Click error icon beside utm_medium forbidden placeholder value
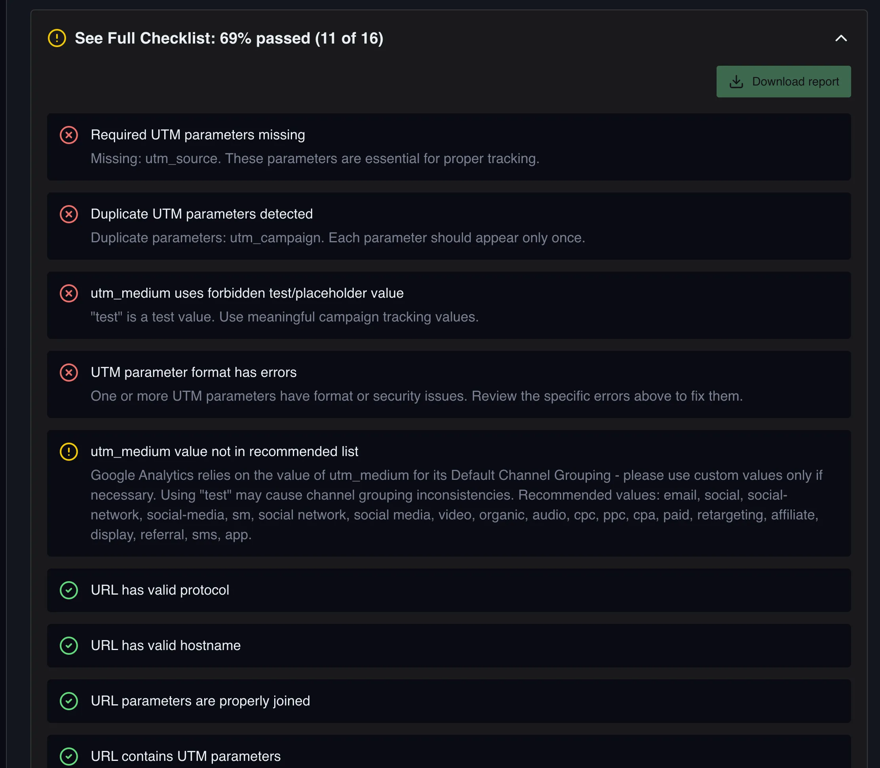This screenshot has height=768, width=880. point(68,294)
